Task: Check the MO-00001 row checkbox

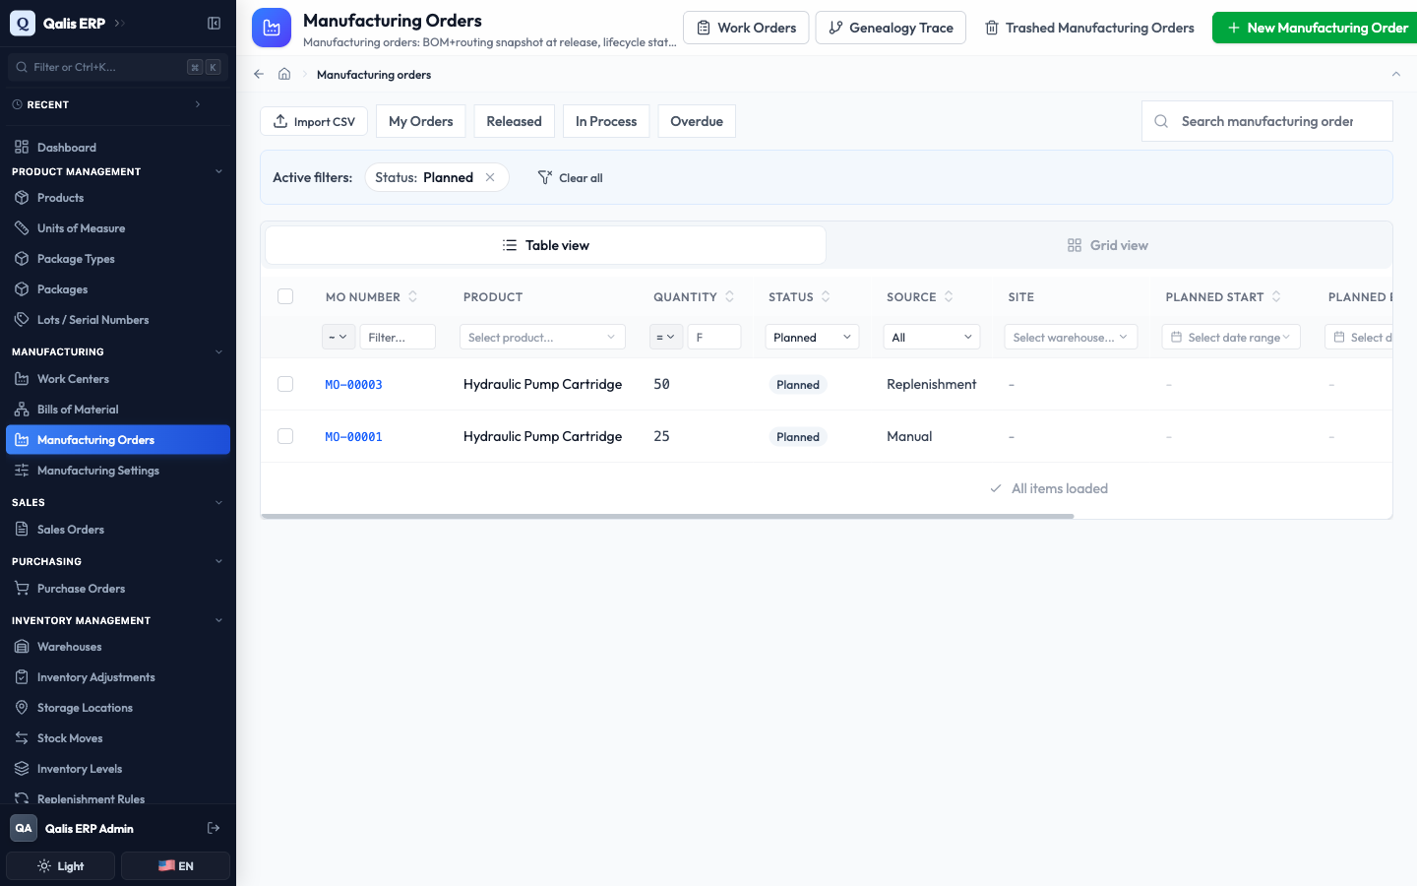Action: pyautogui.click(x=285, y=436)
